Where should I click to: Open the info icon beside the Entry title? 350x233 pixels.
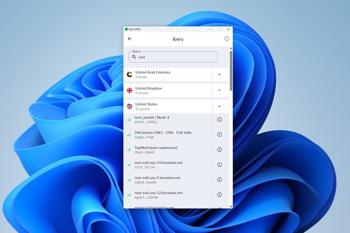tap(227, 39)
